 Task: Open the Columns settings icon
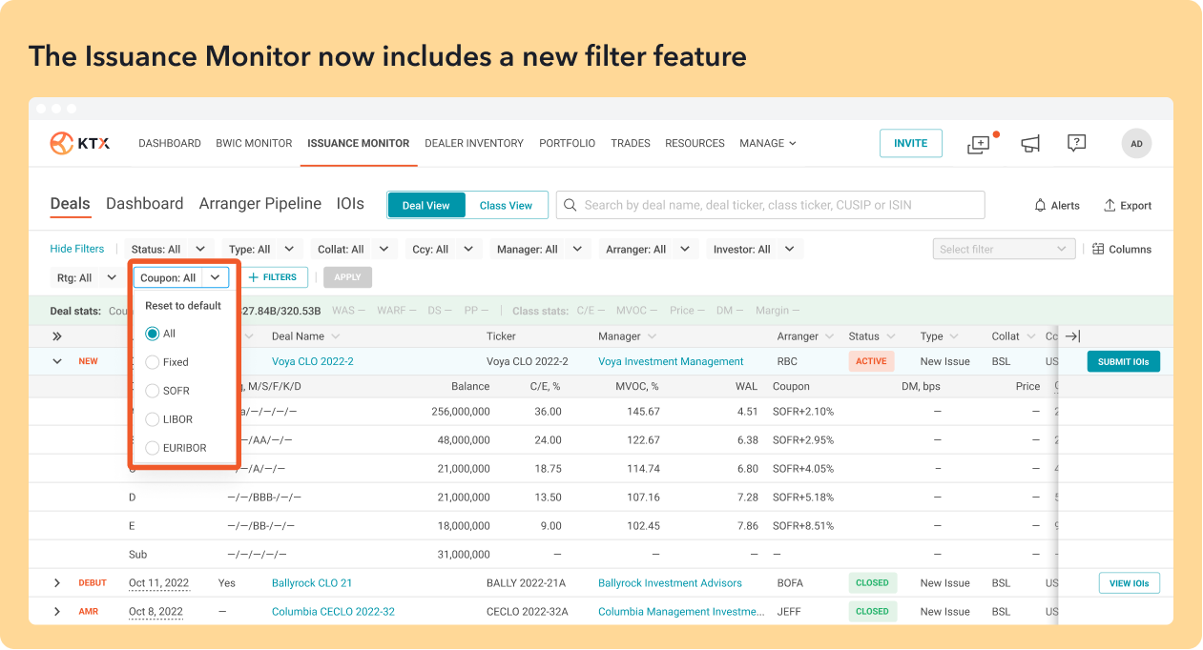click(x=1098, y=250)
